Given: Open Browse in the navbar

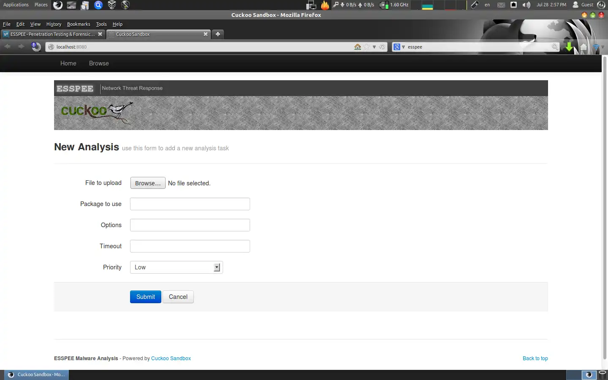Looking at the screenshot, I should [x=99, y=63].
